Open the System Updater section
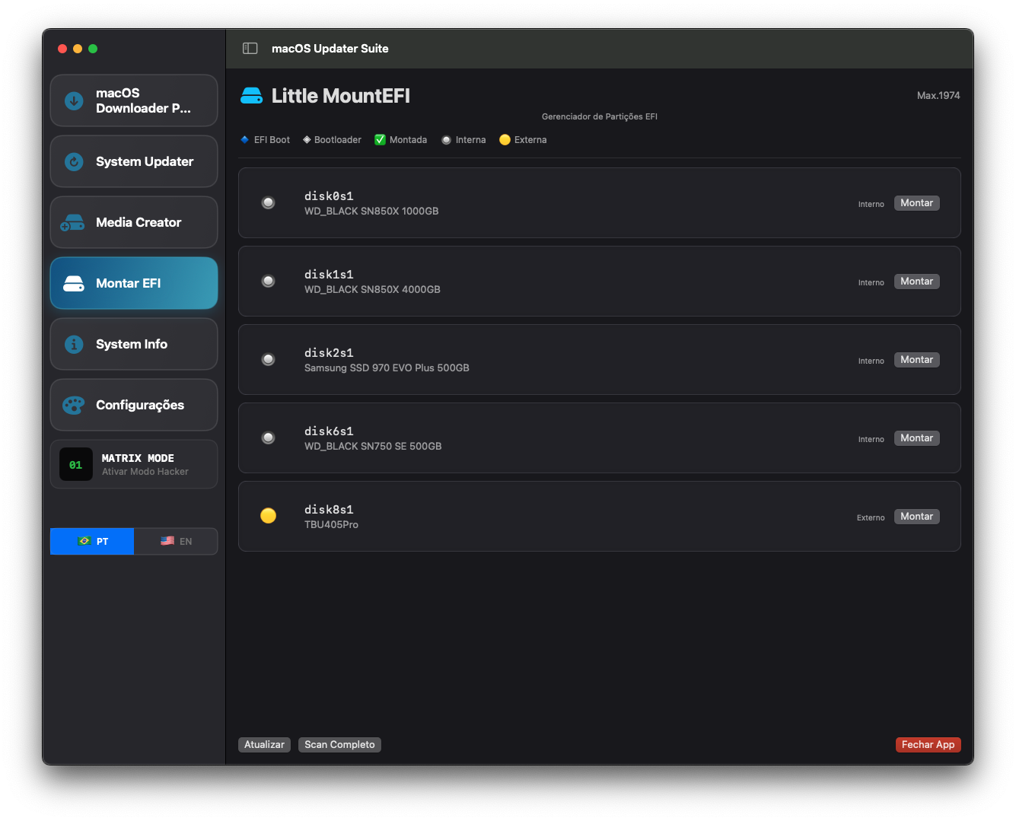Image resolution: width=1016 pixels, height=821 pixels. [134, 161]
